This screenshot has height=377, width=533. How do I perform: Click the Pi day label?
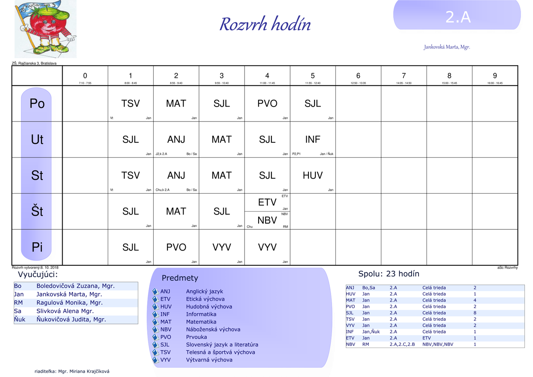[x=37, y=247]
